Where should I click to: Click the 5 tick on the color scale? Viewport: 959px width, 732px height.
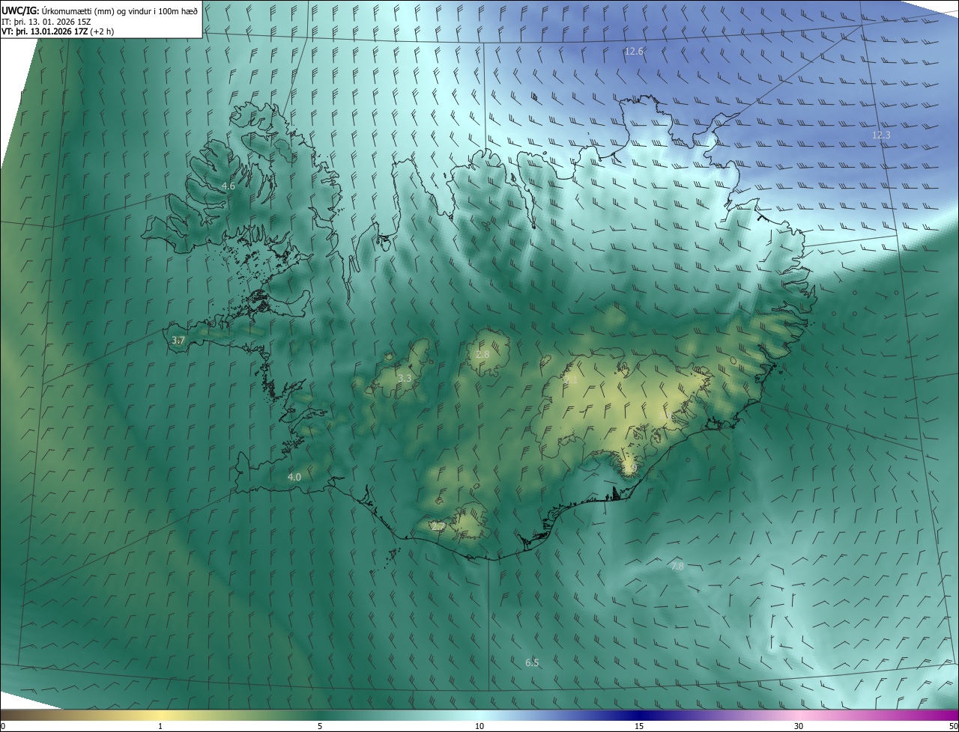(x=320, y=726)
